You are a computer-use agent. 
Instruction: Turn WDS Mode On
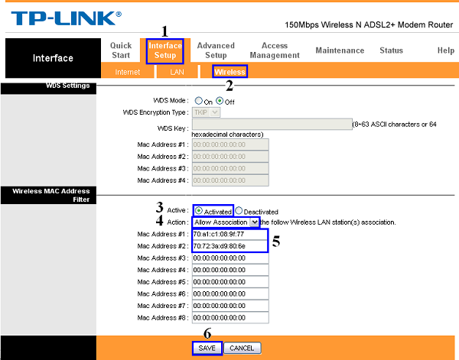199,101
